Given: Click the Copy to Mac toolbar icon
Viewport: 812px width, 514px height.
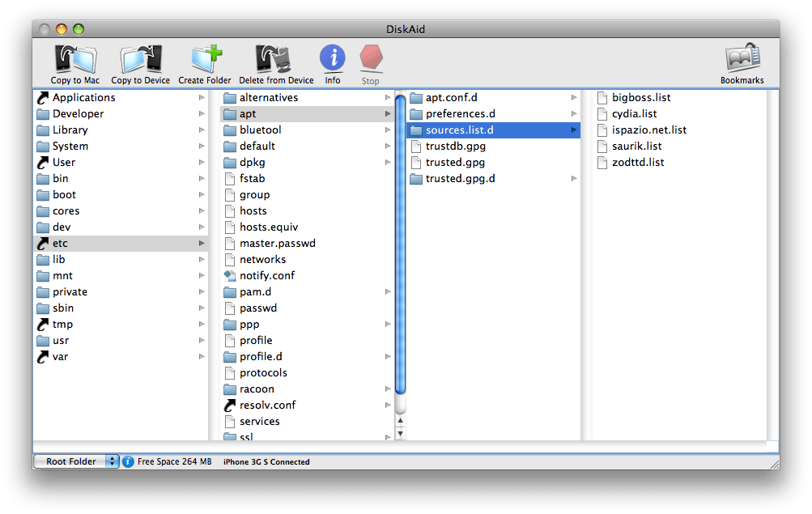Looking at the screenshot, I should [75, 59].
